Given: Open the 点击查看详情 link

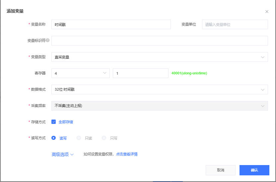Looking at the screenshot, I should [x=127, y=154].
